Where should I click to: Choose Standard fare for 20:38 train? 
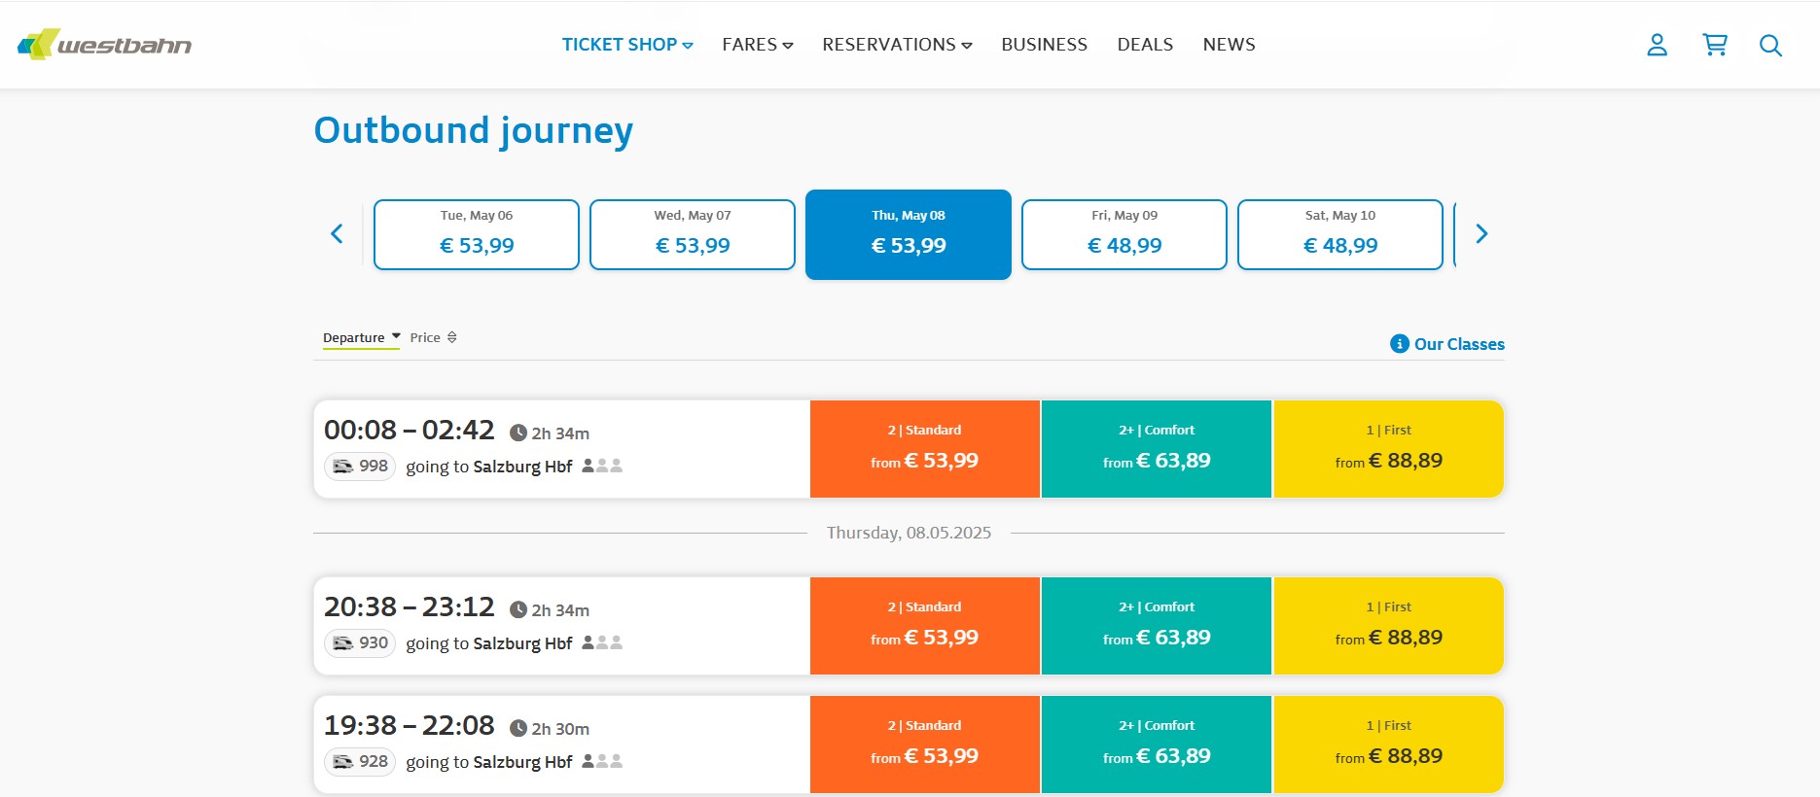[x=925, y=626]
